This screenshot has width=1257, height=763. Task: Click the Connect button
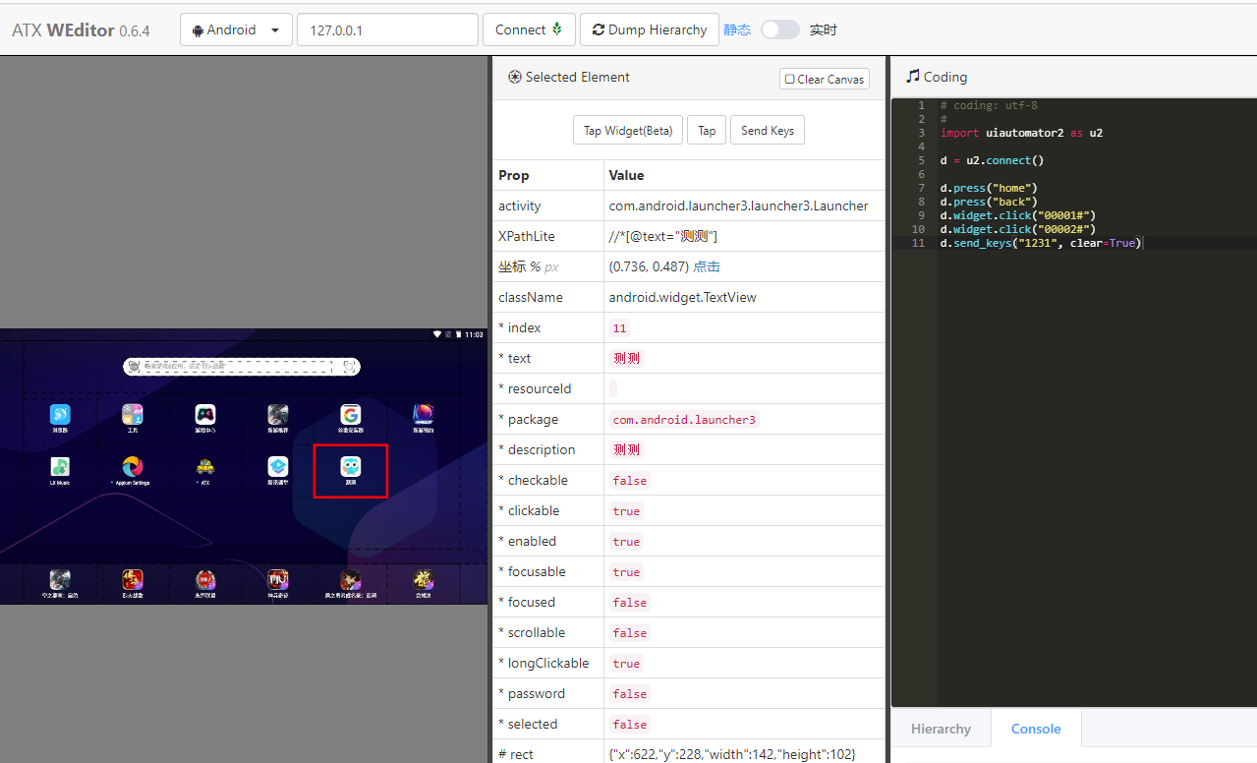[x=529, y=29]
